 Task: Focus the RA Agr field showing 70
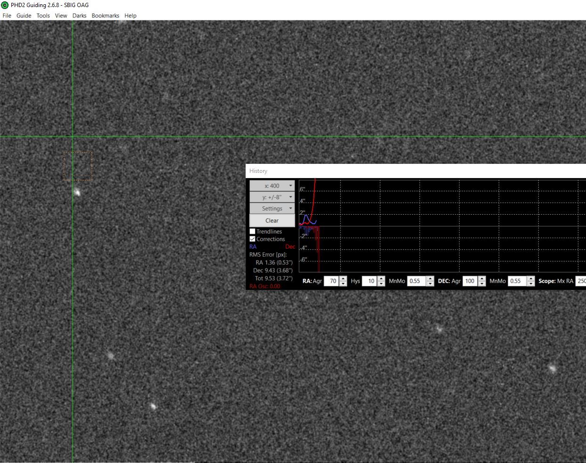(x=331, y=281)
